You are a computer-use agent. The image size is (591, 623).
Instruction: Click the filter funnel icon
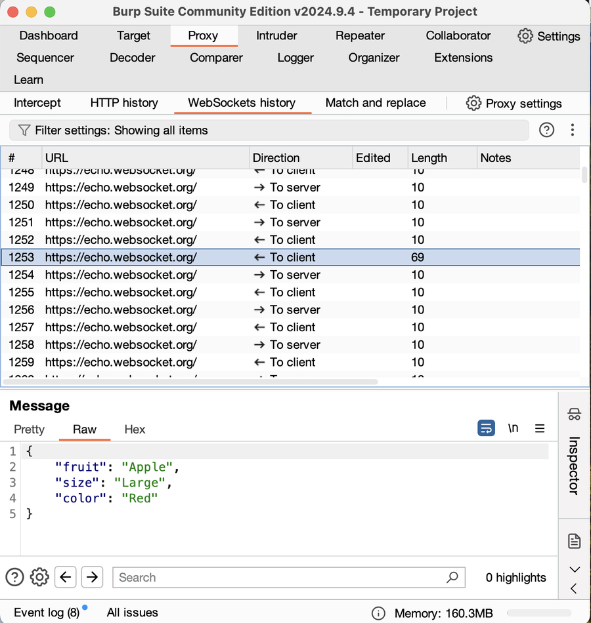[x=24, y=131]
